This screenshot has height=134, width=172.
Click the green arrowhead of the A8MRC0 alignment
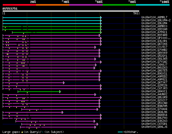tap(101, 26)
